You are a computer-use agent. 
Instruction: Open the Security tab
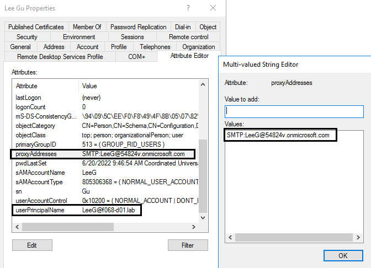coord(27,37)
